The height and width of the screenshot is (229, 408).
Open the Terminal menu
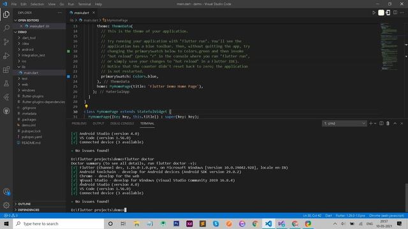pos(85,4)
